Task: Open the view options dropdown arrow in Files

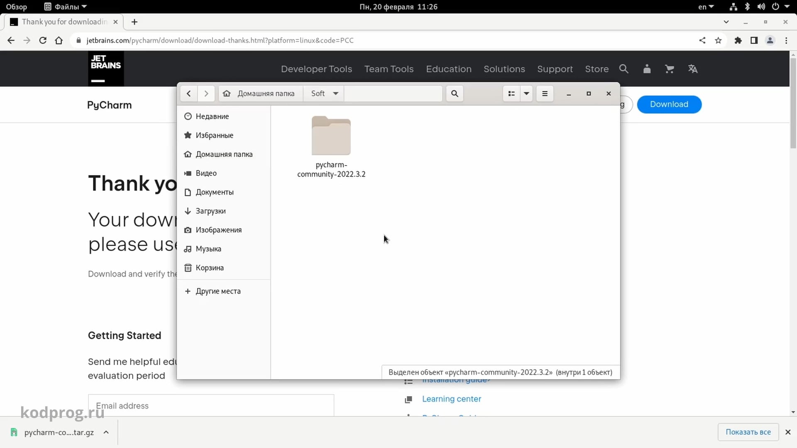Action: (x=526, y=94)
